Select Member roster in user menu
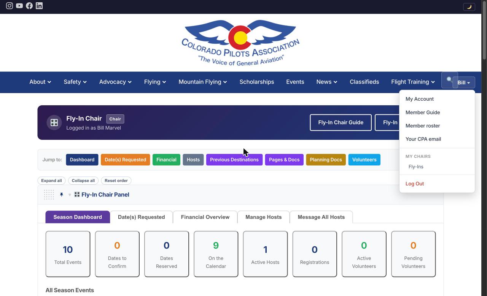 click(437, 126)
